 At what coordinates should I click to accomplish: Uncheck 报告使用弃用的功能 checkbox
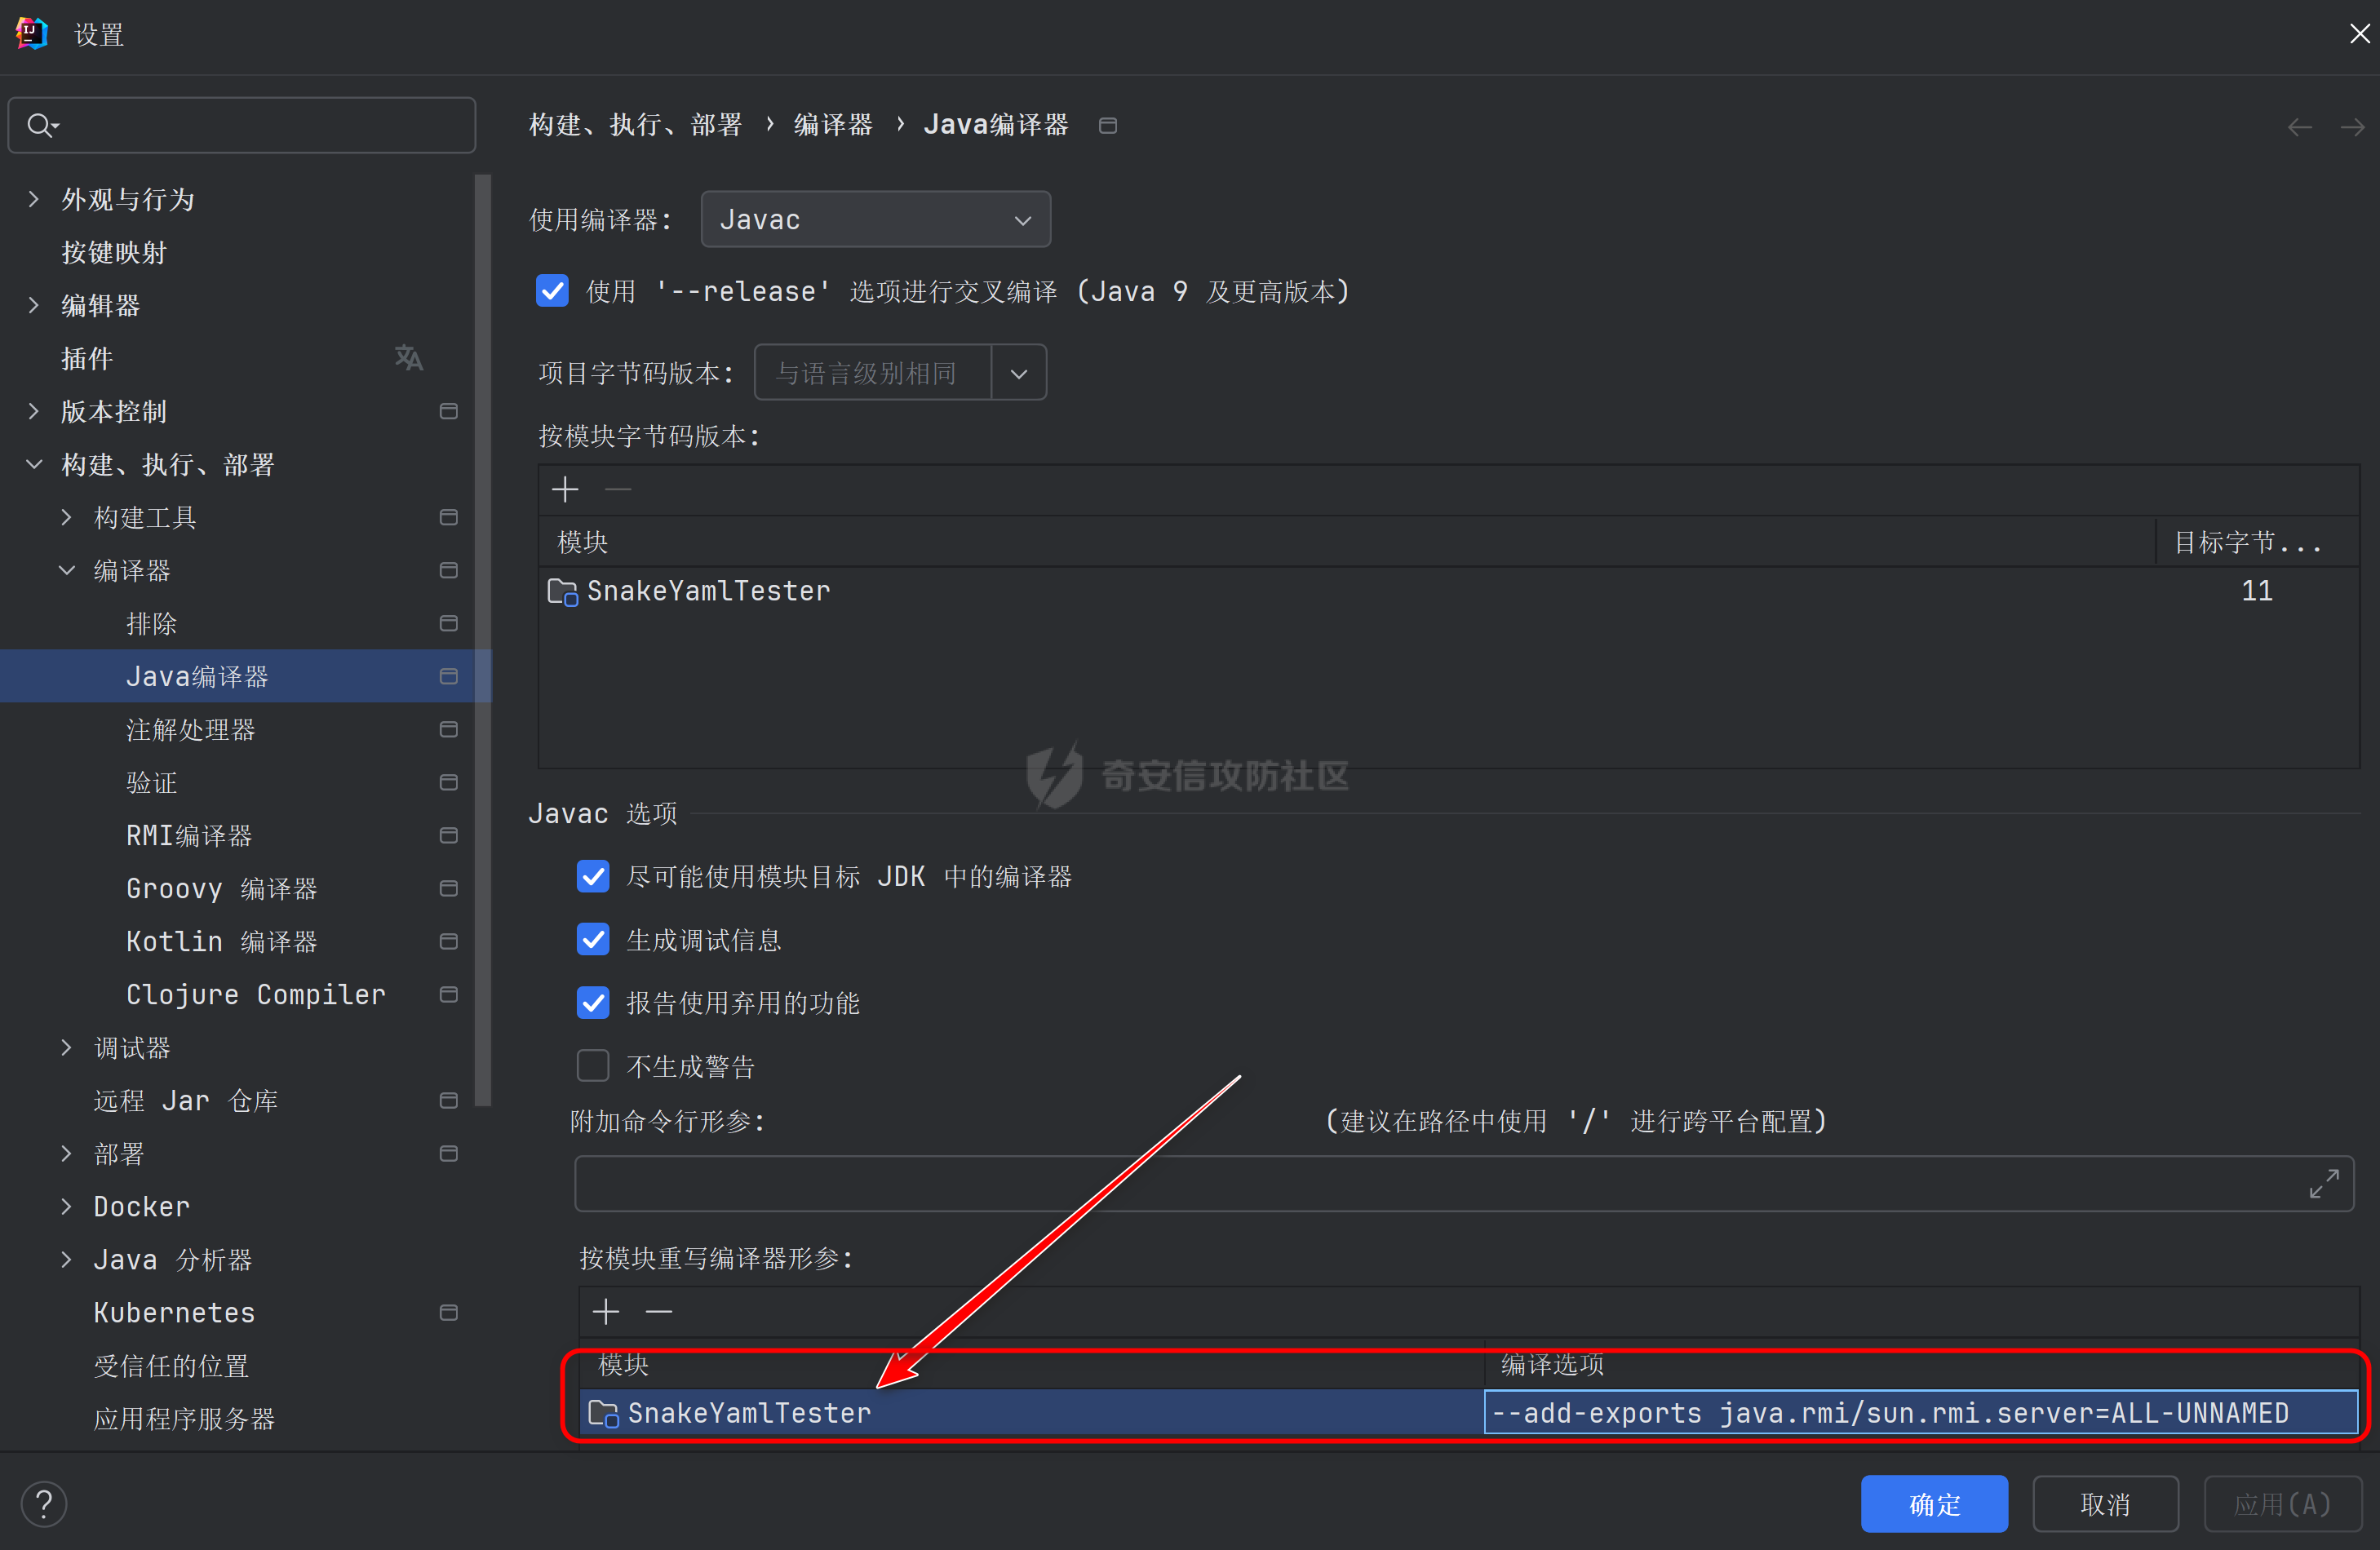(x=593, y=1002)
